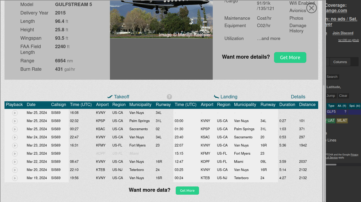This screenshot has width=361, height=202.
Task: Click the Playback column header
Action: click(x=14, y=105)
